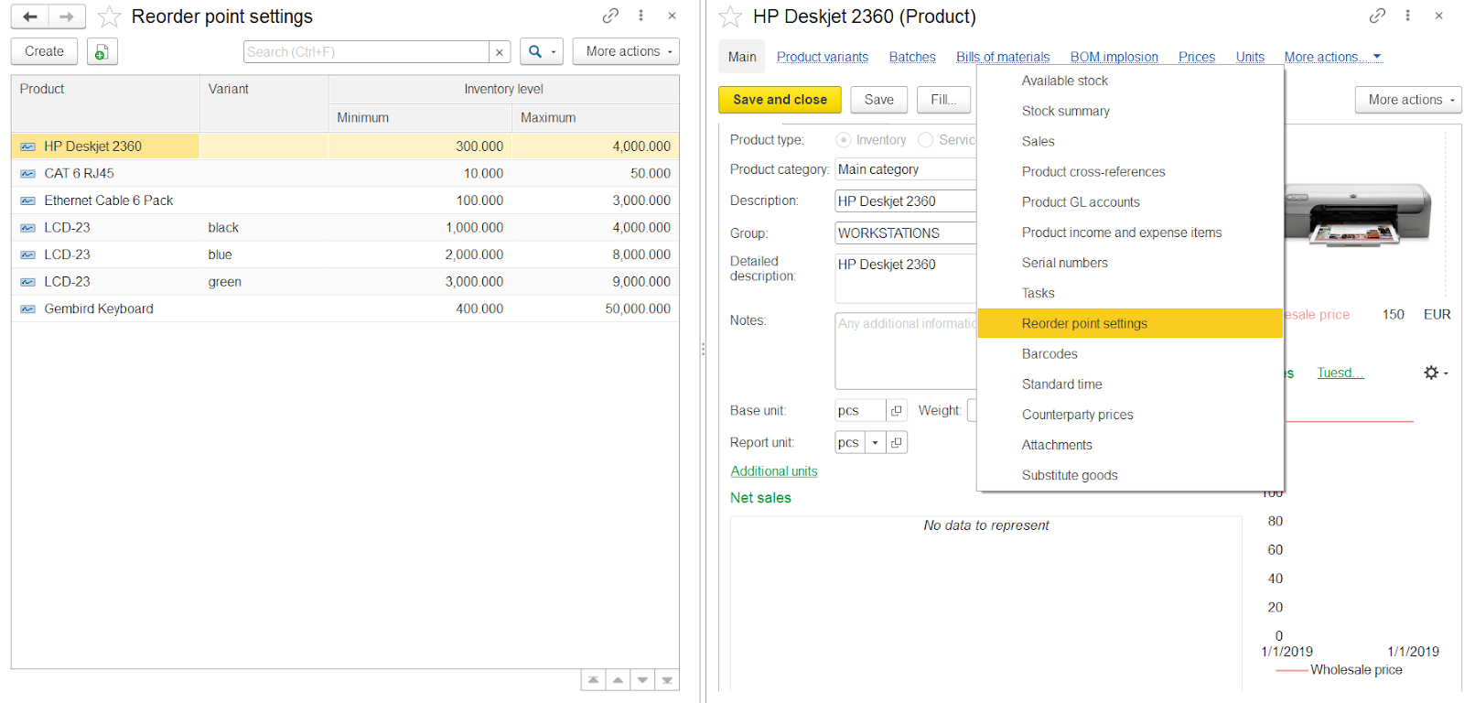
Task: Select the Service product type radio button
Action: [926, 140]
